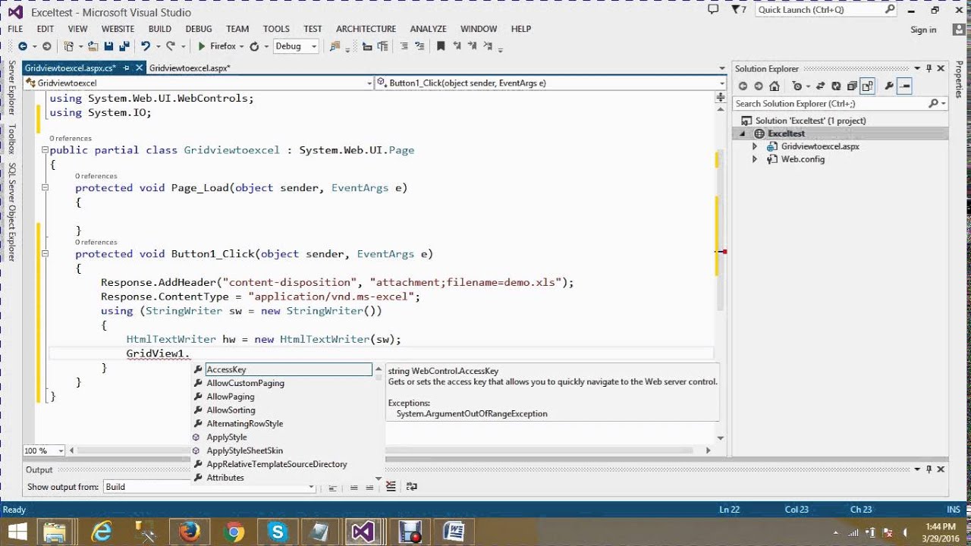Click the Windows Start button
Image resolution: width=971 pixels, height=546 pixels.
pyautogui.click(x=17, y=532)
